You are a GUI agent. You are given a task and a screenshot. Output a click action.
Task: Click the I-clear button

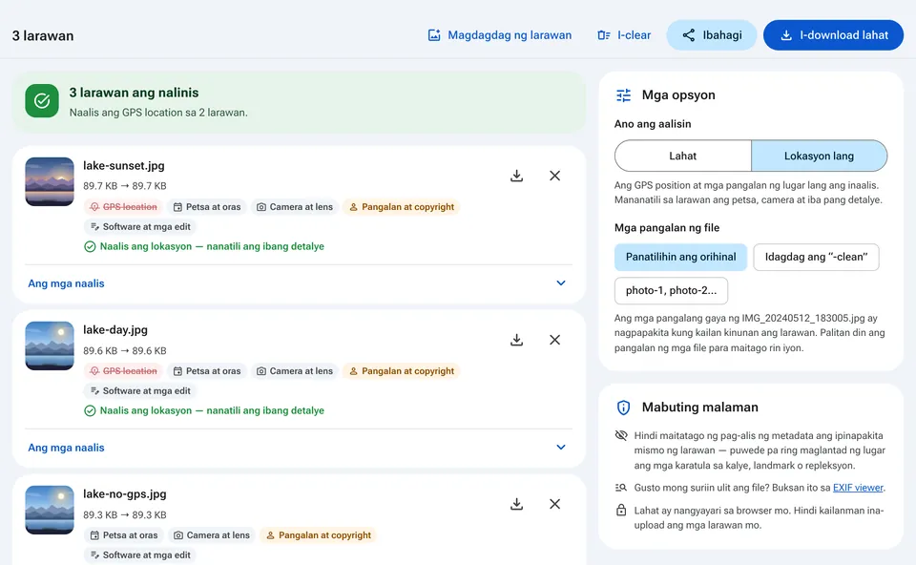624,35
